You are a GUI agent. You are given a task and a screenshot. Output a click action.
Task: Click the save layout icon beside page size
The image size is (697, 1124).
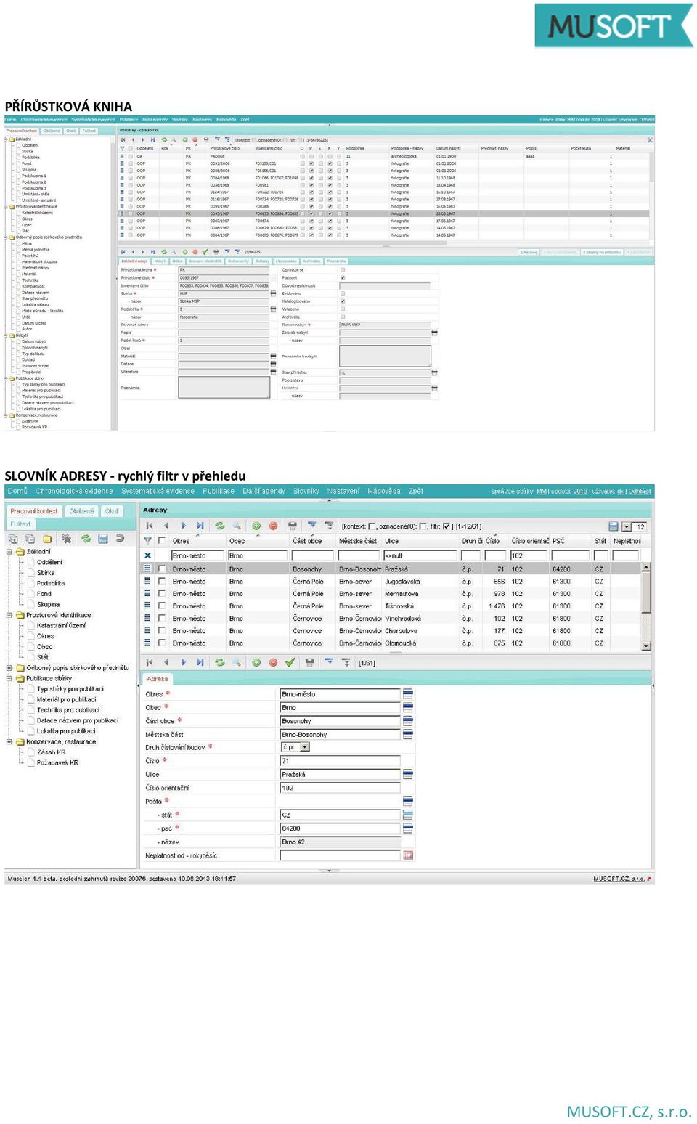[x=614, y=526]
